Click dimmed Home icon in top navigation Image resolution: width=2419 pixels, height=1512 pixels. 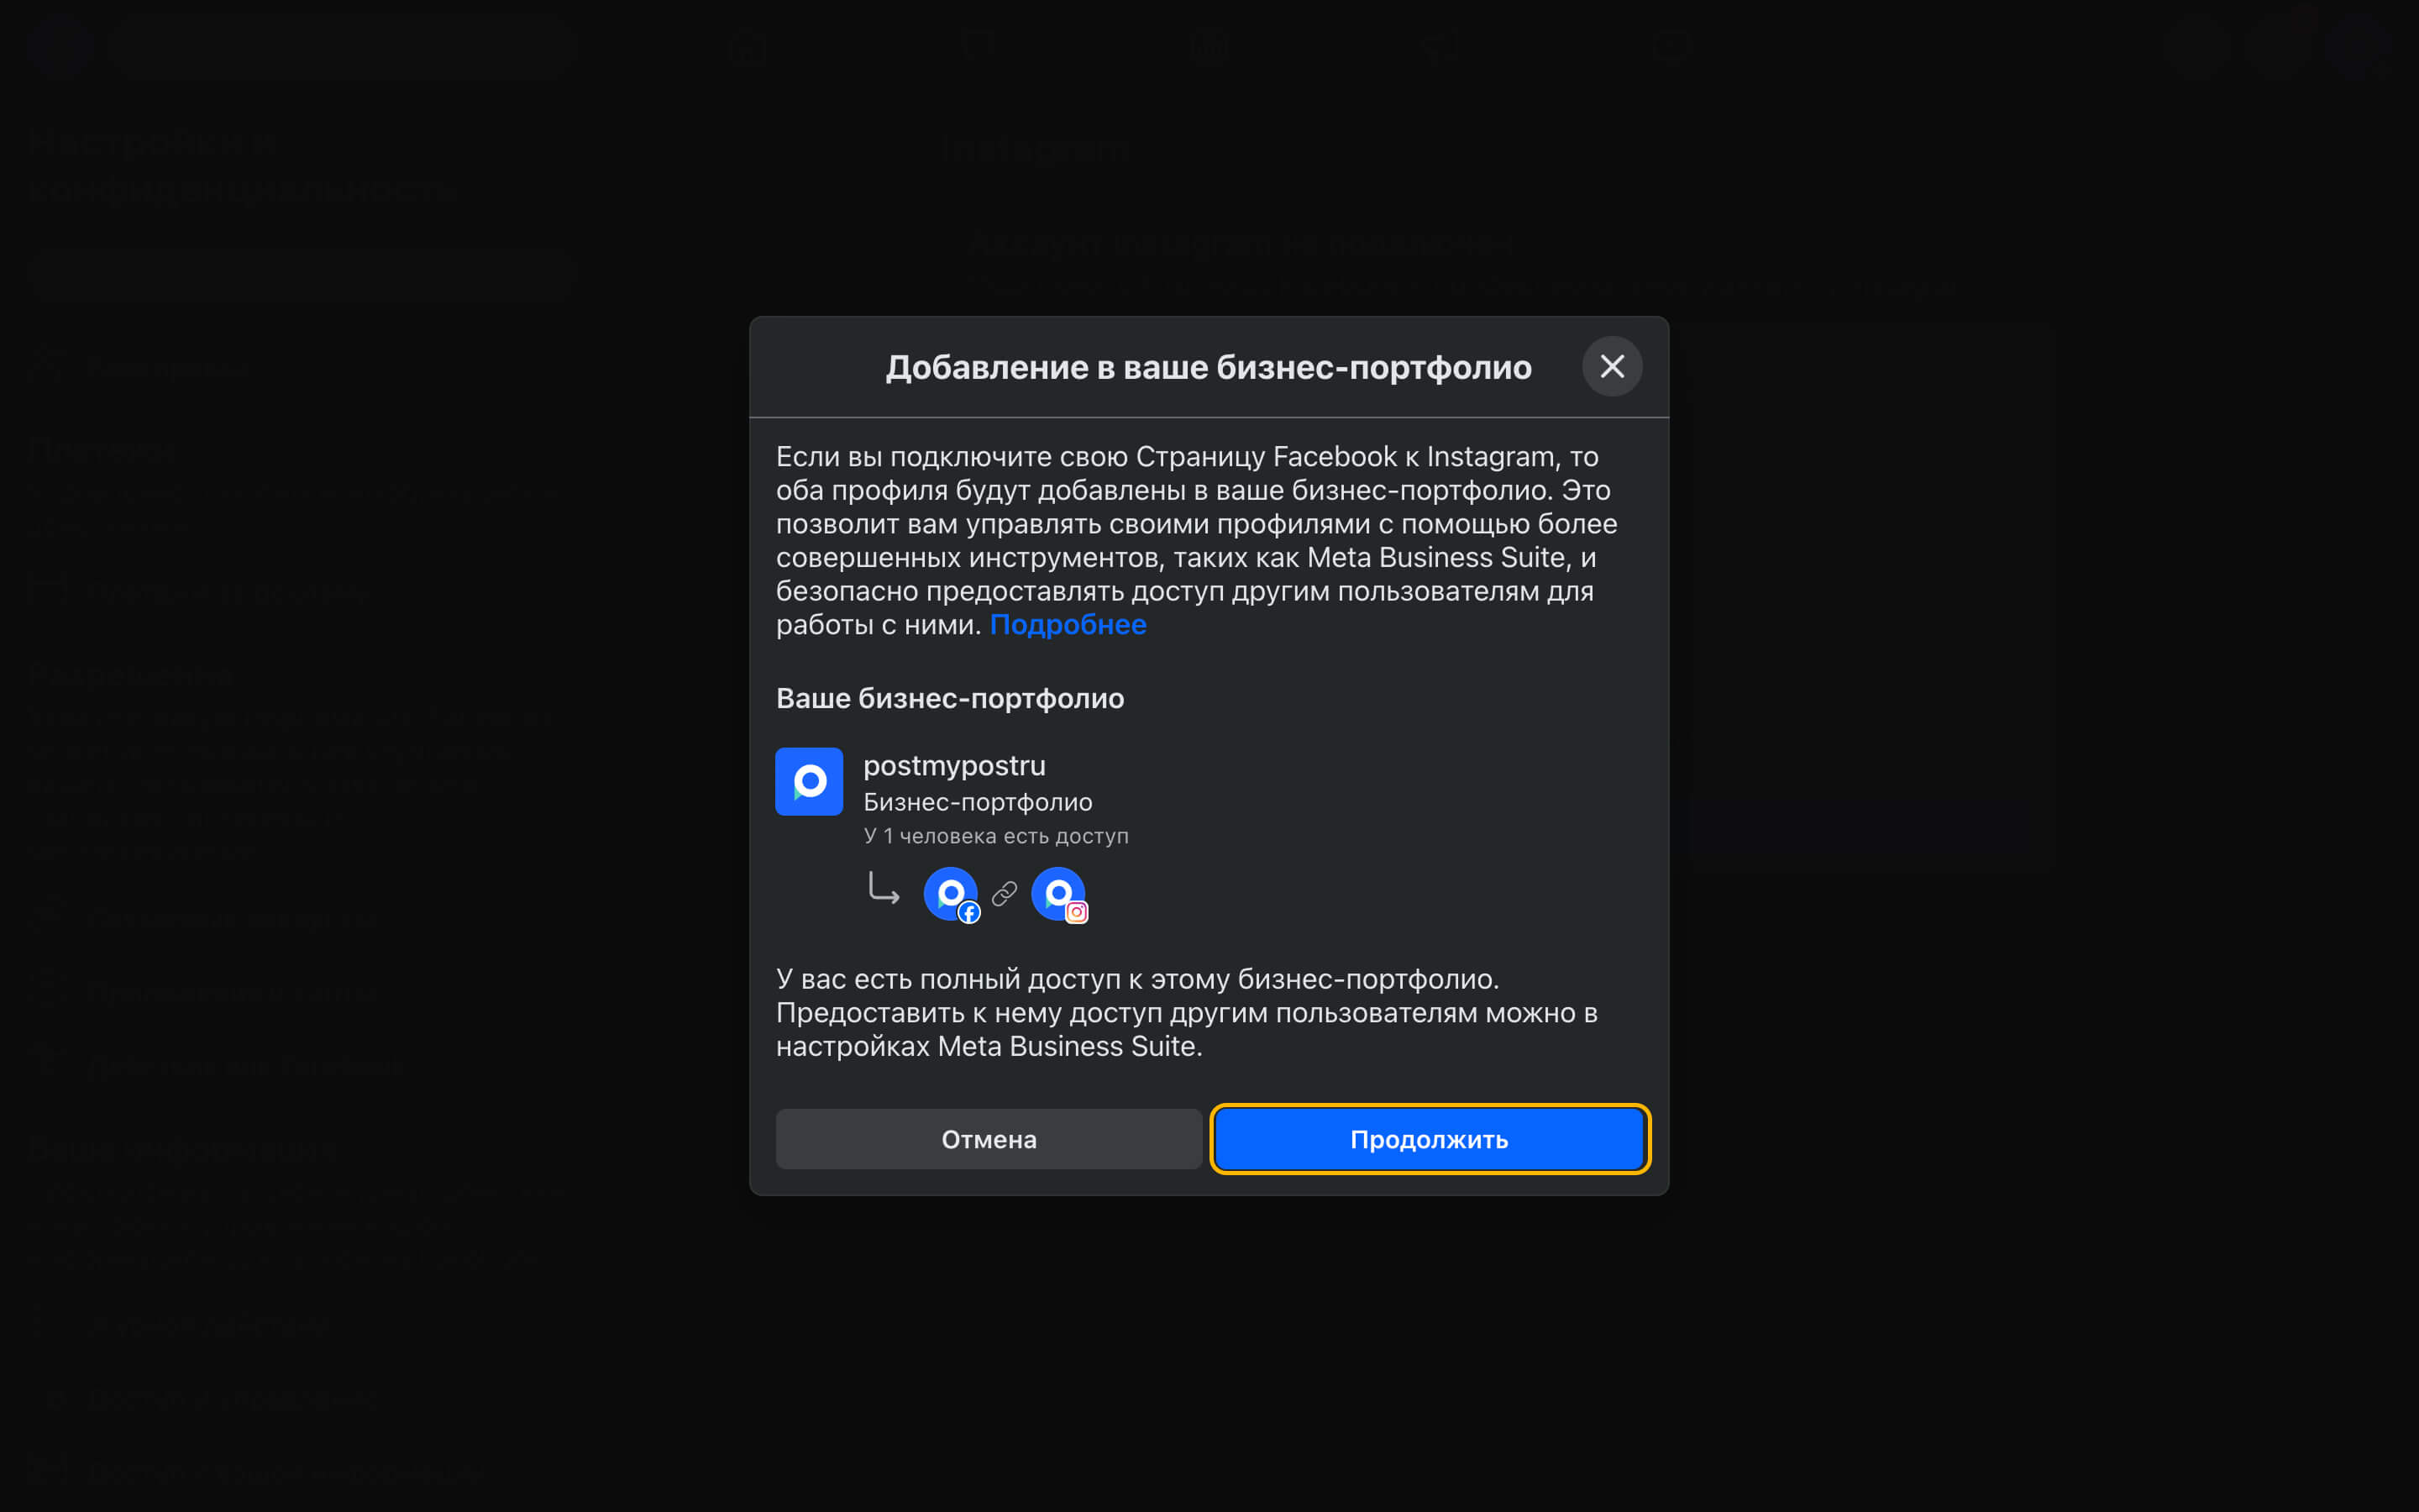(747, 46)
